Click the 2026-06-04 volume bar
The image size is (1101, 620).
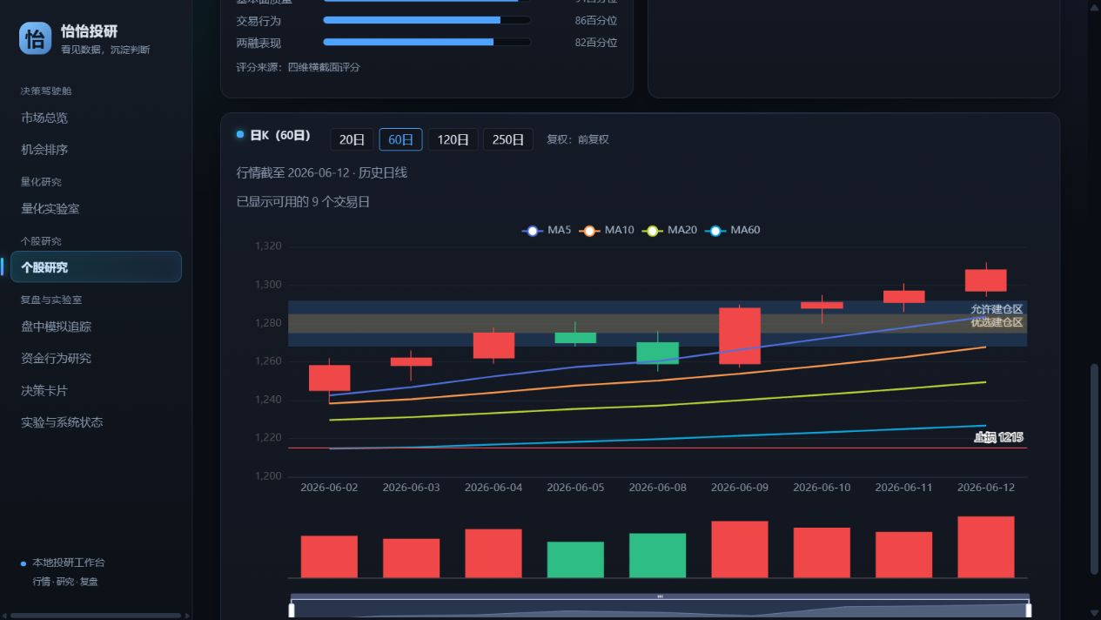(493, 553)
